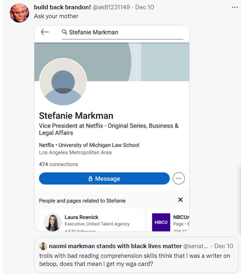Open the NBCUniversal page name

181,217
